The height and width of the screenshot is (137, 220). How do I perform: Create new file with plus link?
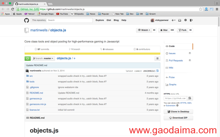pyautogui.click(x=74, y=58)
